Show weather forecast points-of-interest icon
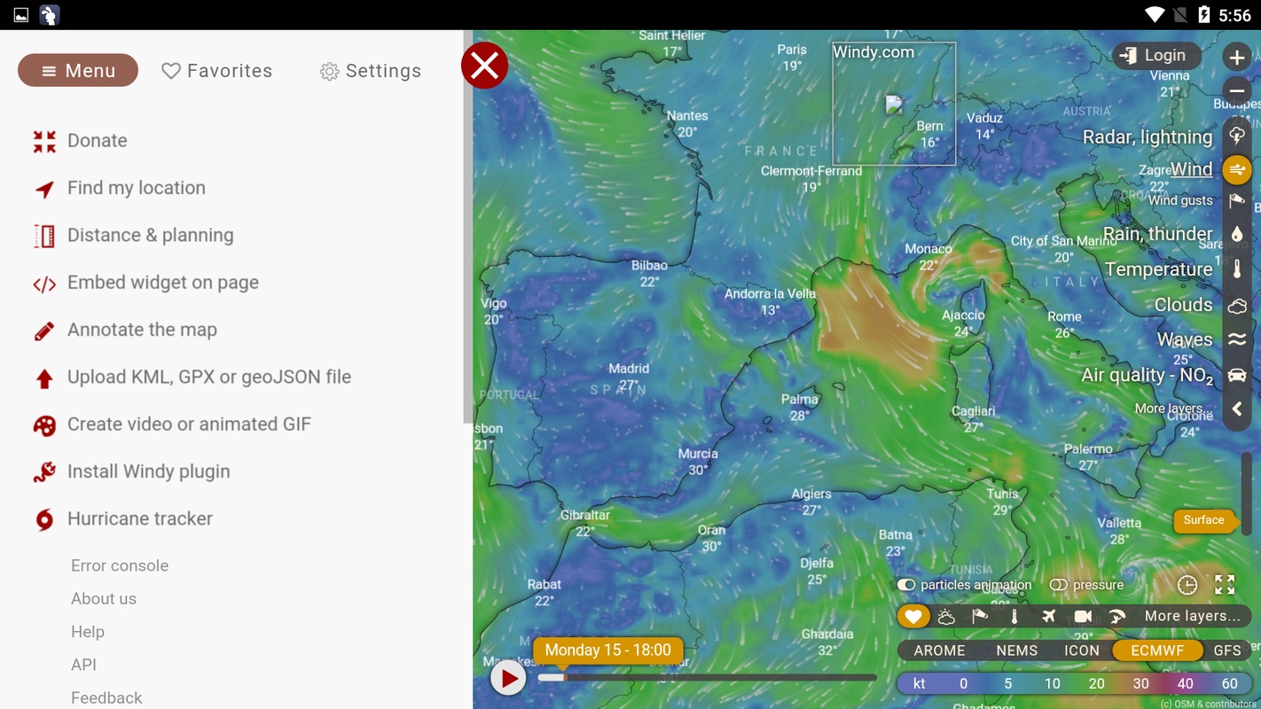This screenshot has width=1261, height=709. coord(946,617)
